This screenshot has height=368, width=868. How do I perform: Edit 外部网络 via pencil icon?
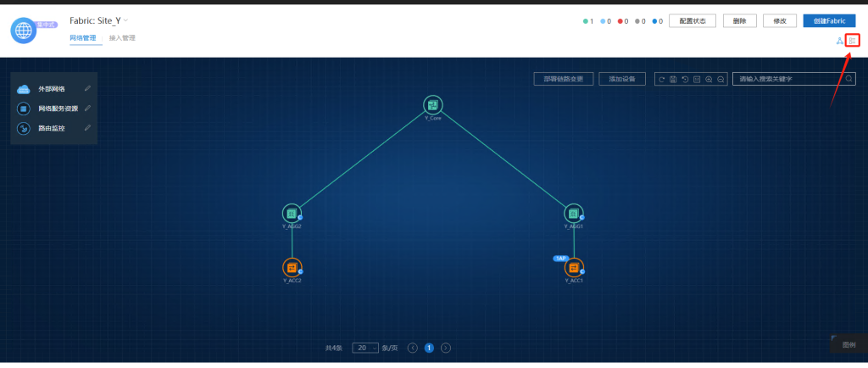pos(87,88)
